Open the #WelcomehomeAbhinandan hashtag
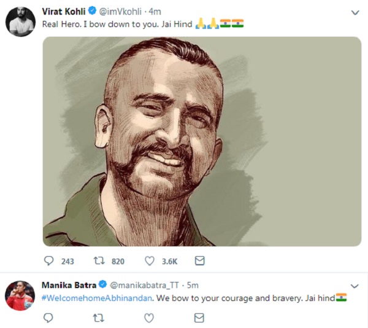Viewport: 368px width, 328px height. coord(97,298)
